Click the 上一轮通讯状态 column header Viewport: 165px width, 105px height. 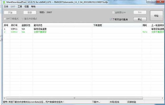coord(157,25)
